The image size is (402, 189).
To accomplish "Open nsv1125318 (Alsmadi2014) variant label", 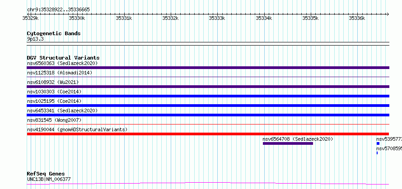I will [60, 73].
